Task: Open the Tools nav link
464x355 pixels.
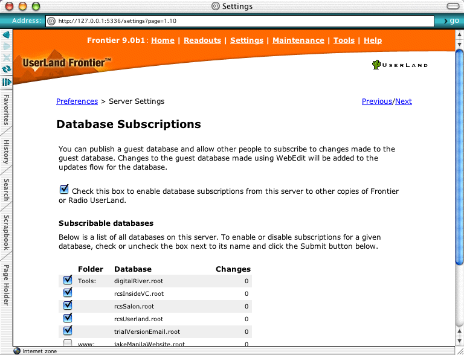Action: click(344, 40)
